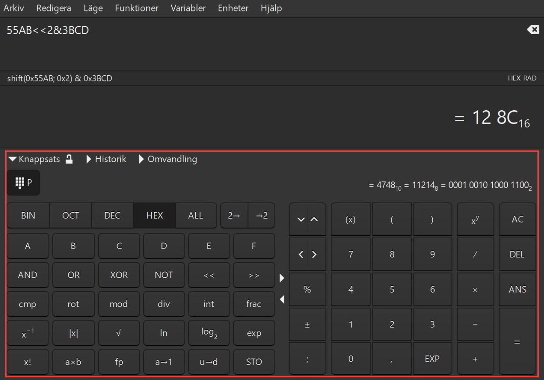The height and width of the screenshot is (380, 544).
Task: Click the right-pointing keypad divider arrow
Action: (282, 277)
